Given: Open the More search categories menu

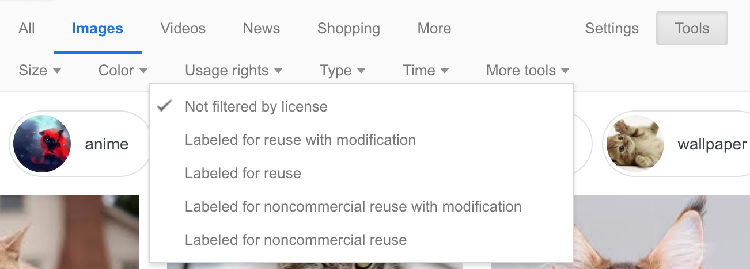Looking at the screenshot, I should (434, 28).
